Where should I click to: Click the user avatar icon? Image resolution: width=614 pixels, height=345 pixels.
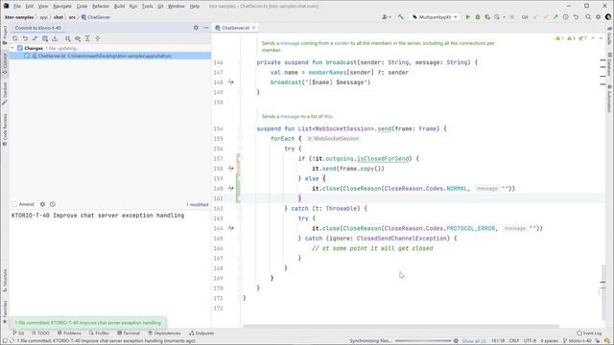pyautogui.click(x=608, y=17)
